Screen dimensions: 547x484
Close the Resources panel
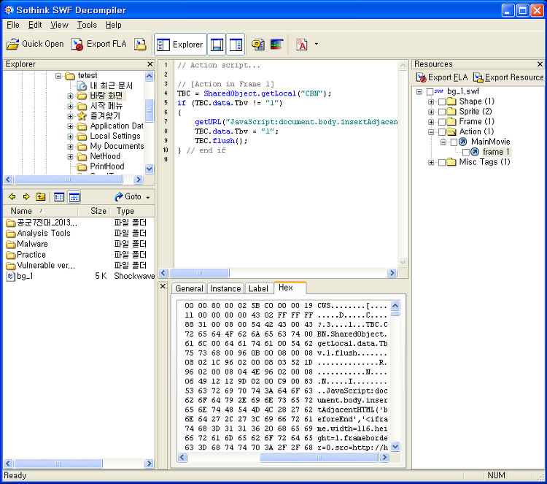[x=540, y=64]
